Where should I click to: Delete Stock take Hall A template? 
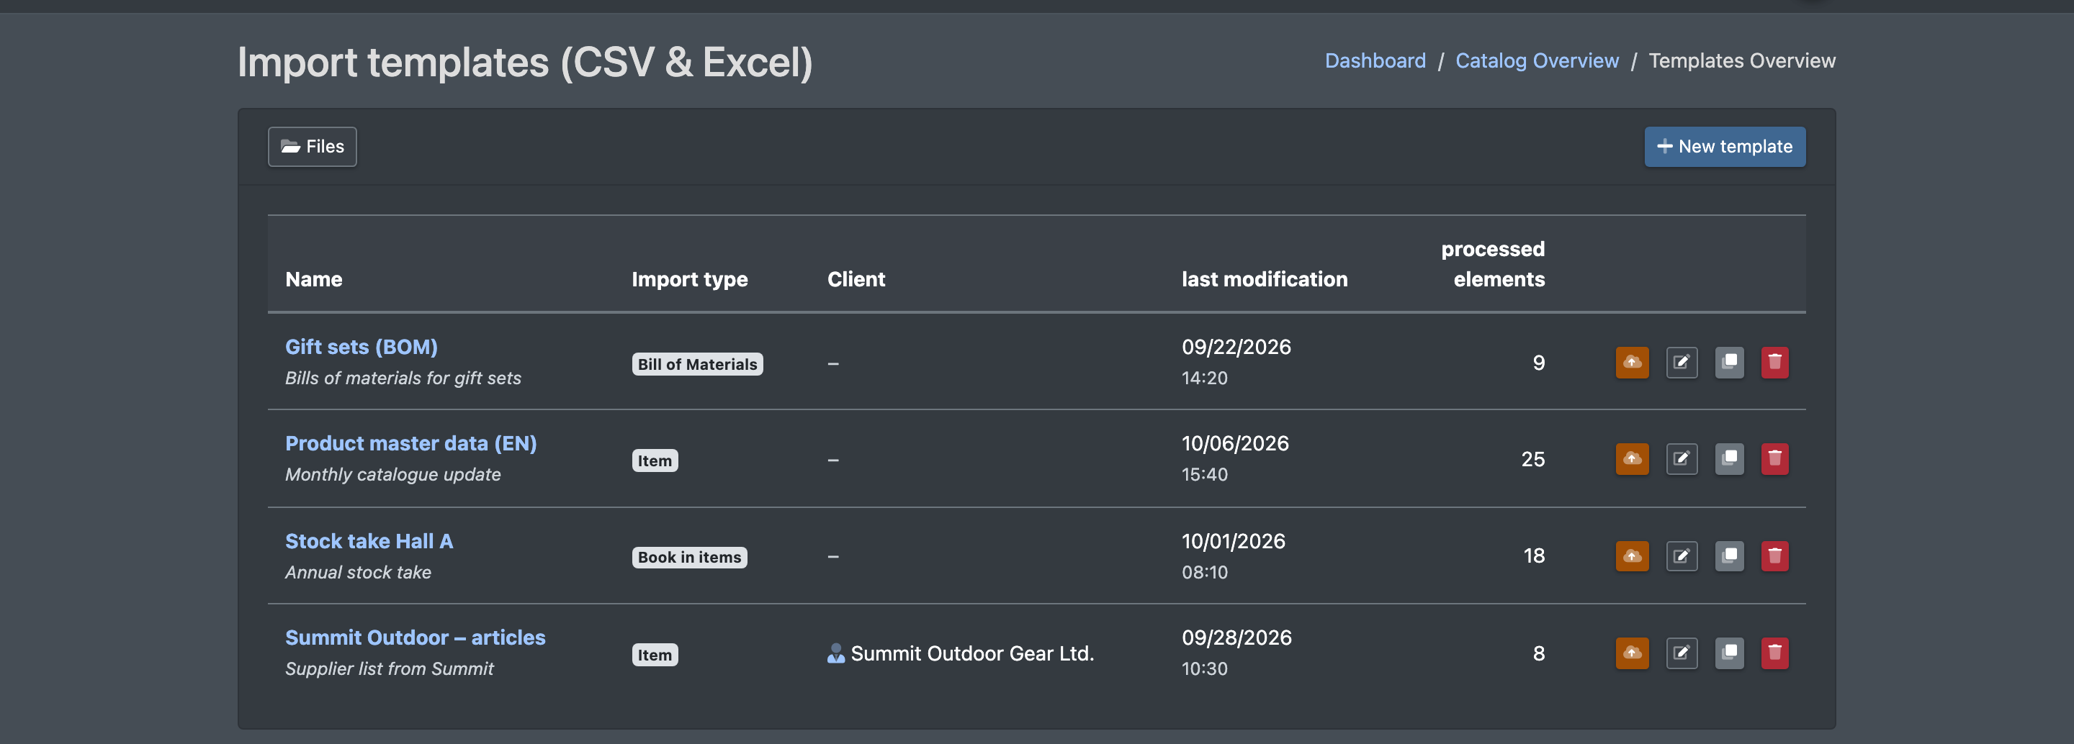pyautogui.click(x=1774, y=555)
